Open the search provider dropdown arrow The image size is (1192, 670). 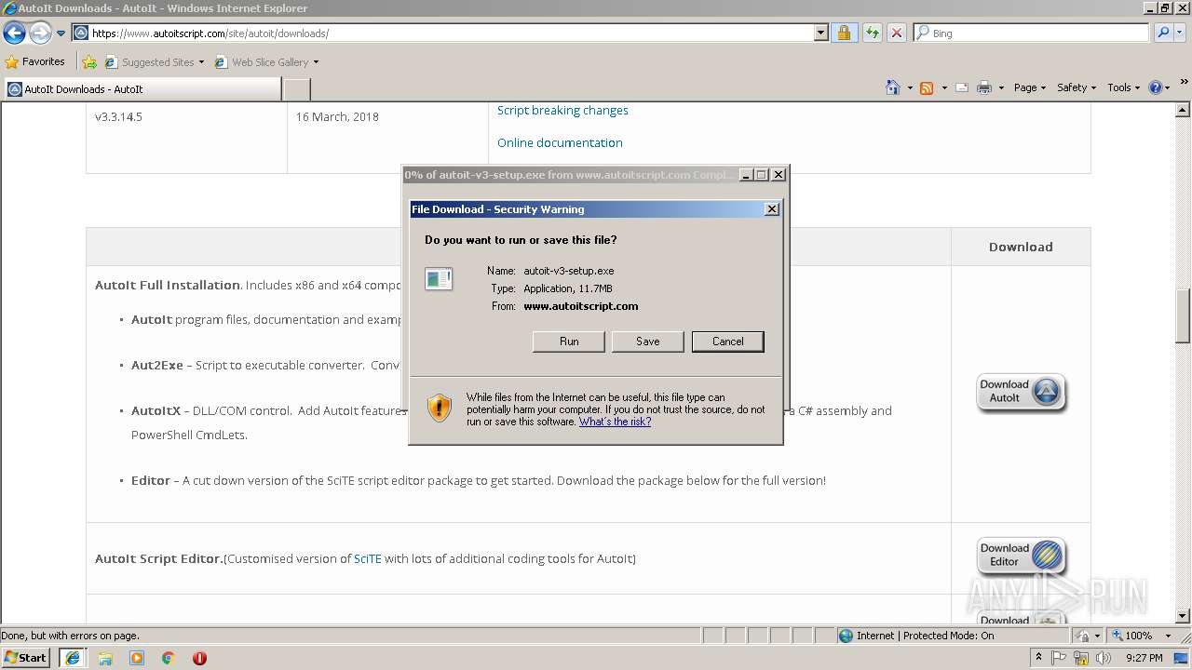1181,33
